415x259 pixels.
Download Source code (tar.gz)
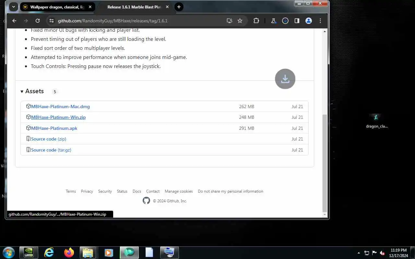[51, 150]
